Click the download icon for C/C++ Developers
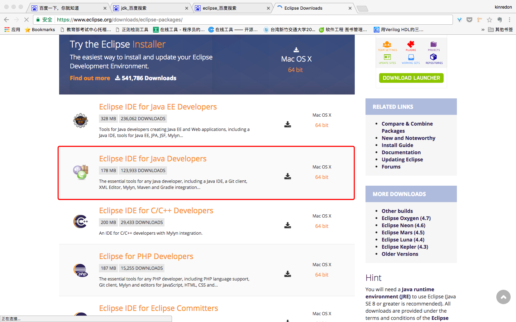Image resolution: width=516 pixels, height=322 pixels. [288, 225]
